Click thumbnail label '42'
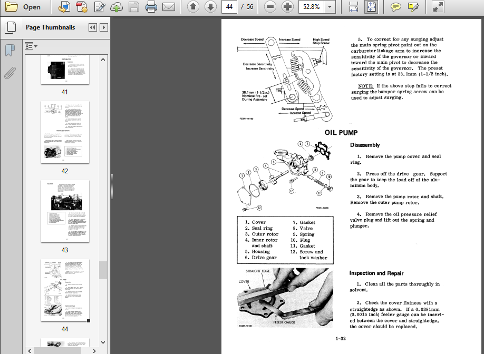484x354 pixels. [64, 171]
